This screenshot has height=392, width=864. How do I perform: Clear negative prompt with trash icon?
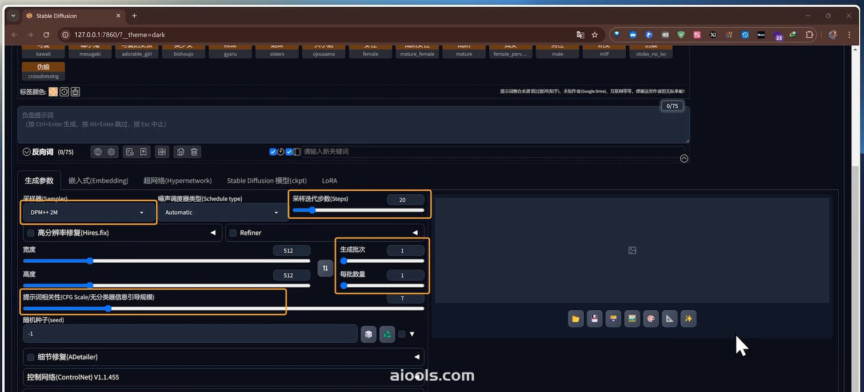pyautogui.click(x=194, y=152)
